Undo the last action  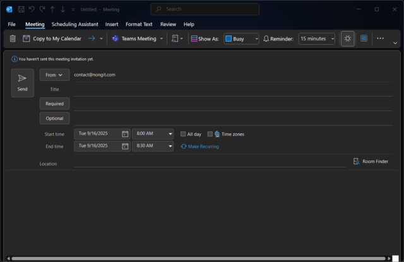pos(32,9)
